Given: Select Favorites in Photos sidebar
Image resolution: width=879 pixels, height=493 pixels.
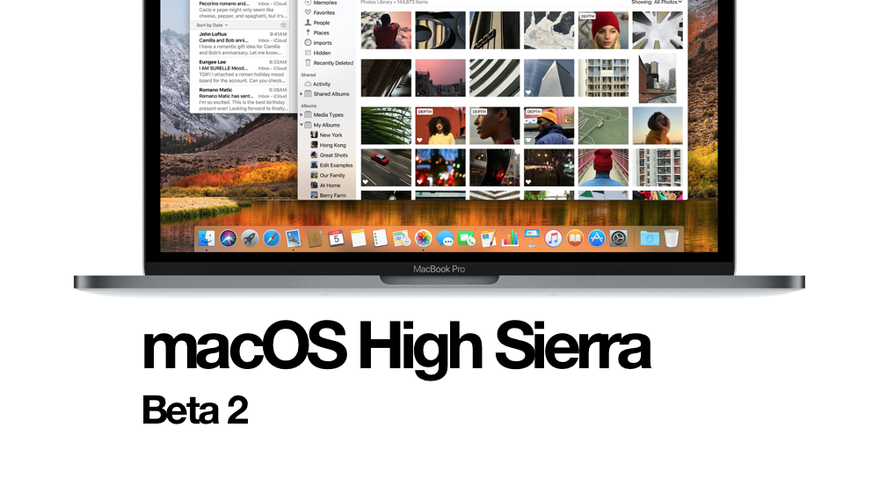Looking at the screenshot, I should 320,13.
